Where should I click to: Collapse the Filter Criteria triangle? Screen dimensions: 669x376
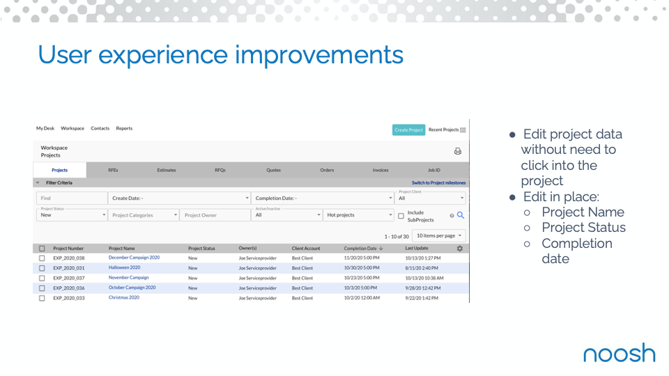(x=38, y=183)
